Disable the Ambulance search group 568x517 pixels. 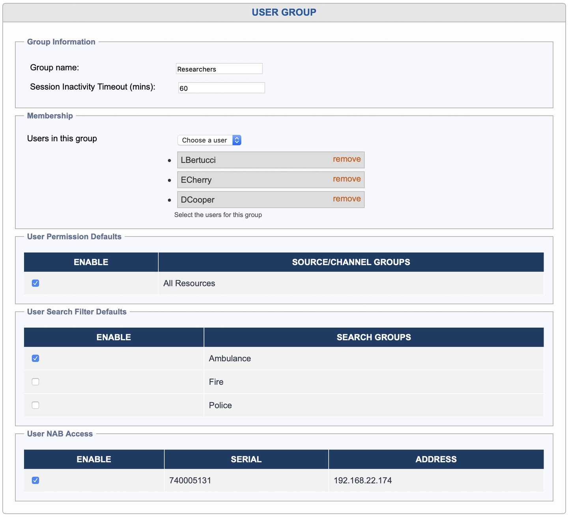click(35, 358)
